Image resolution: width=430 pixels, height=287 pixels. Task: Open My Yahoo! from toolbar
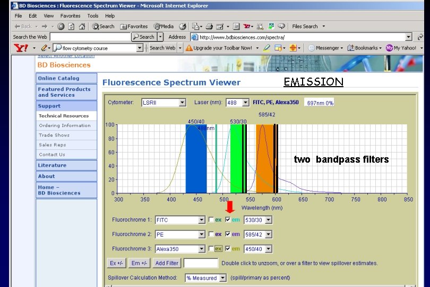[x=401, y=48]
